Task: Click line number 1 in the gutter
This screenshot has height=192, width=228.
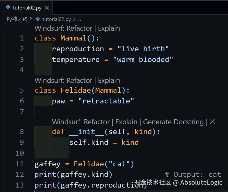Action: click(22, 38)
